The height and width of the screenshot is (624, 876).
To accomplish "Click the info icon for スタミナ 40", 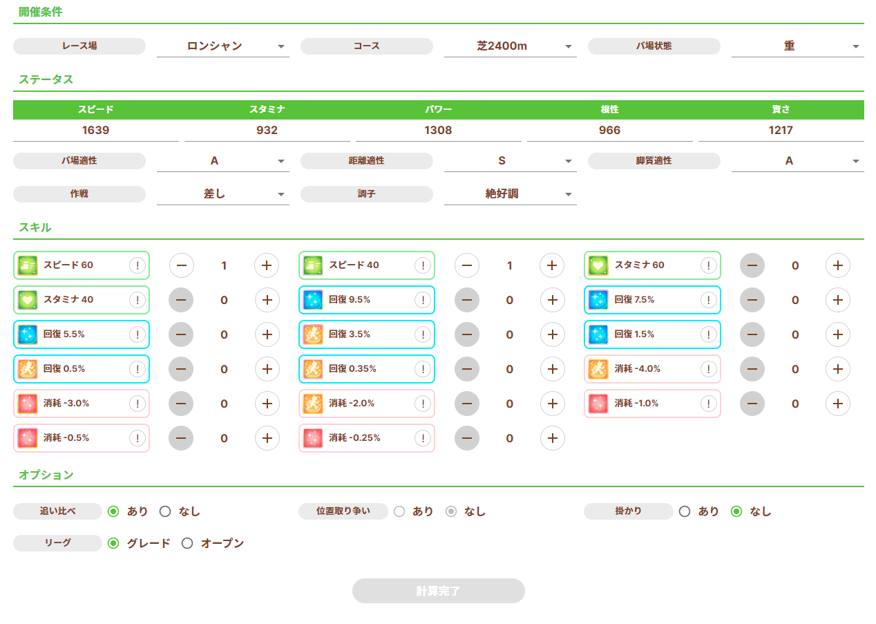I will point(137,300).
